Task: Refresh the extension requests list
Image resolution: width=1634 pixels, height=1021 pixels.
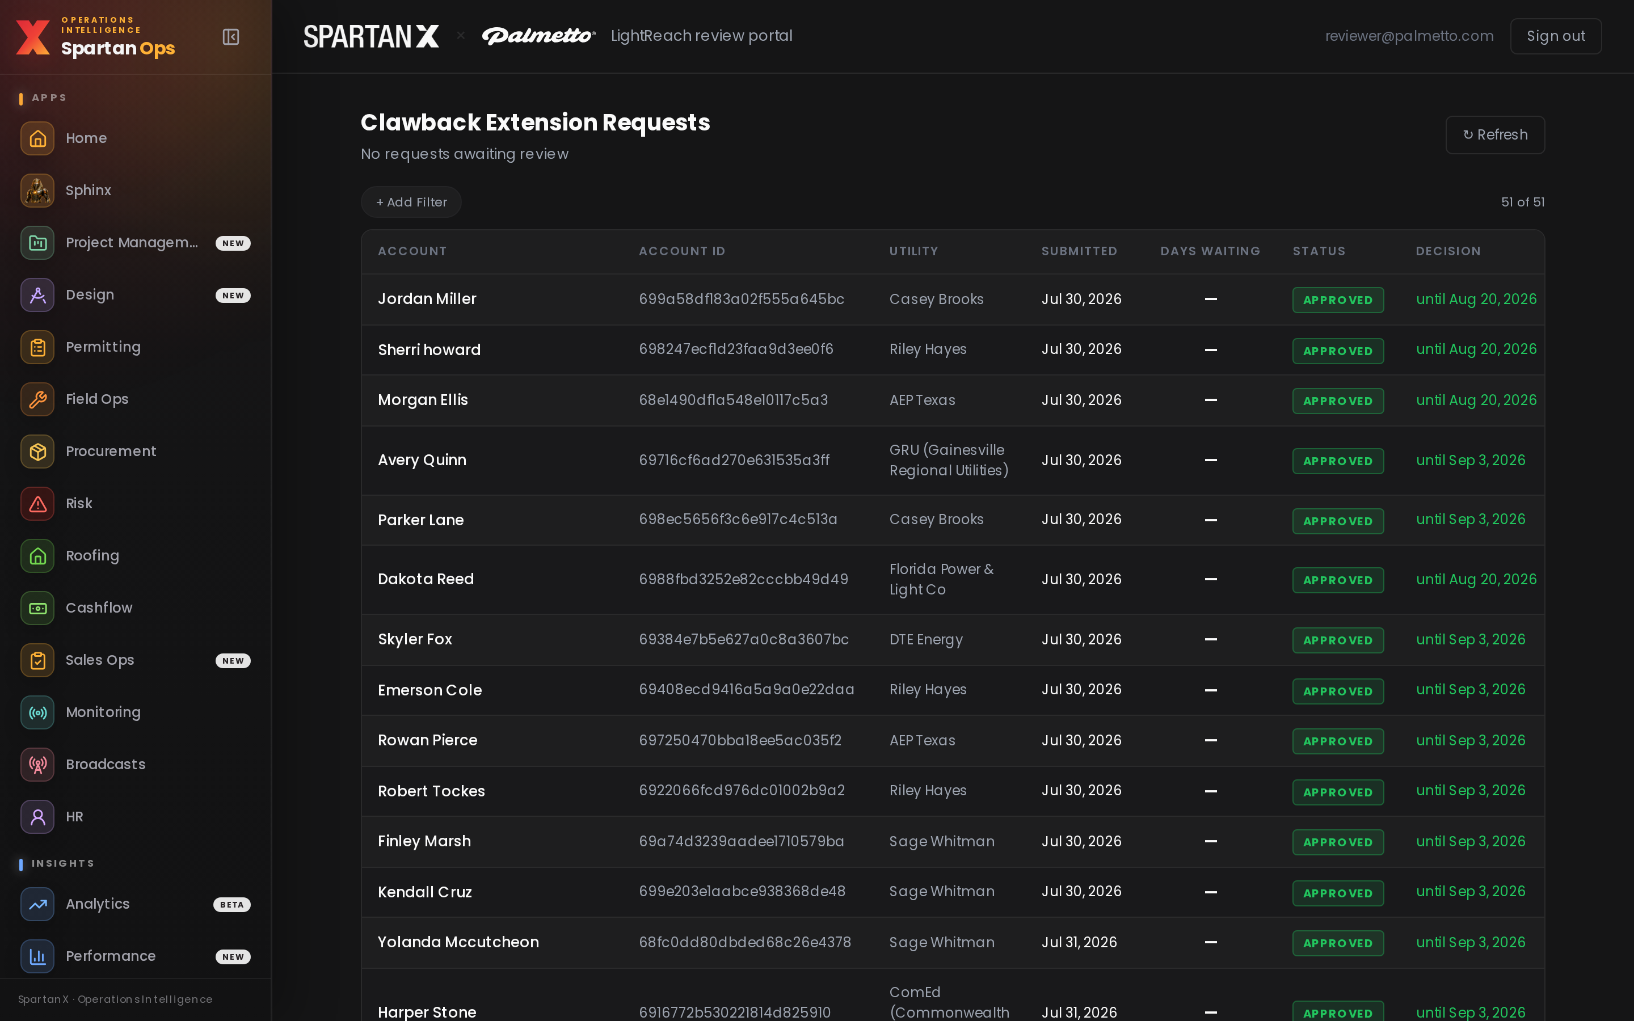Action: (1495, 135)
